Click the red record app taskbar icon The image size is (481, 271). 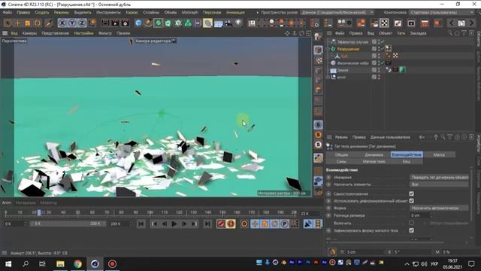[112, 264]
